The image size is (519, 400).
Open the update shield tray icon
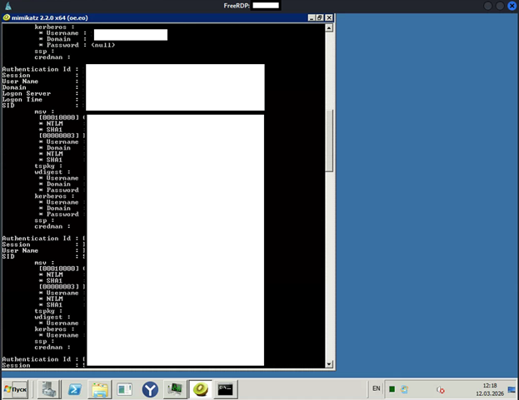pos(404,389)
